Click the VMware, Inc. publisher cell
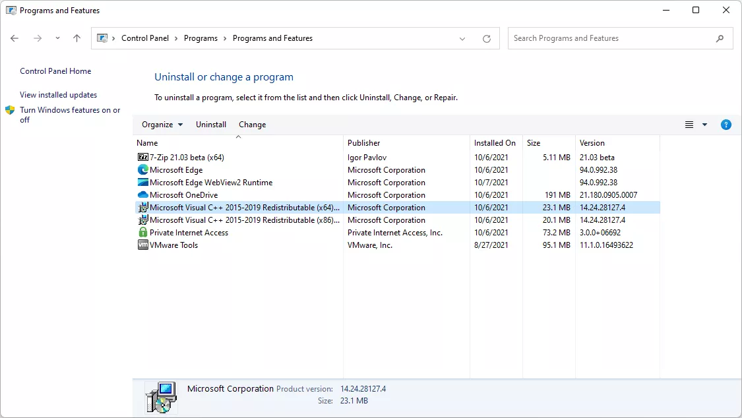This screenshot has height=418, width=742. 370,245
